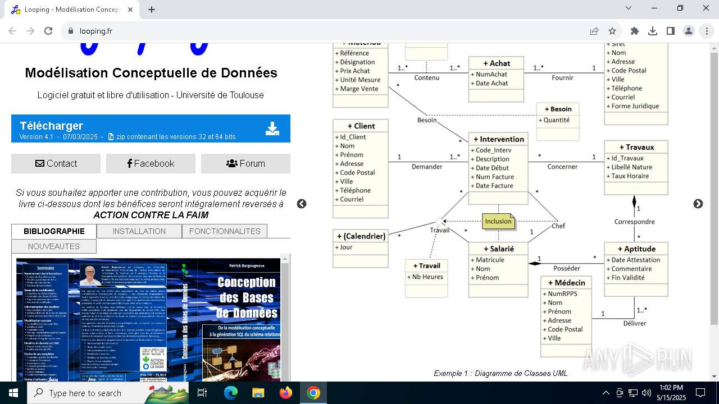The image size is (719, 404).
Task: Select the BIBLIOGRAPHIE tab
Action: click(54, 231)
